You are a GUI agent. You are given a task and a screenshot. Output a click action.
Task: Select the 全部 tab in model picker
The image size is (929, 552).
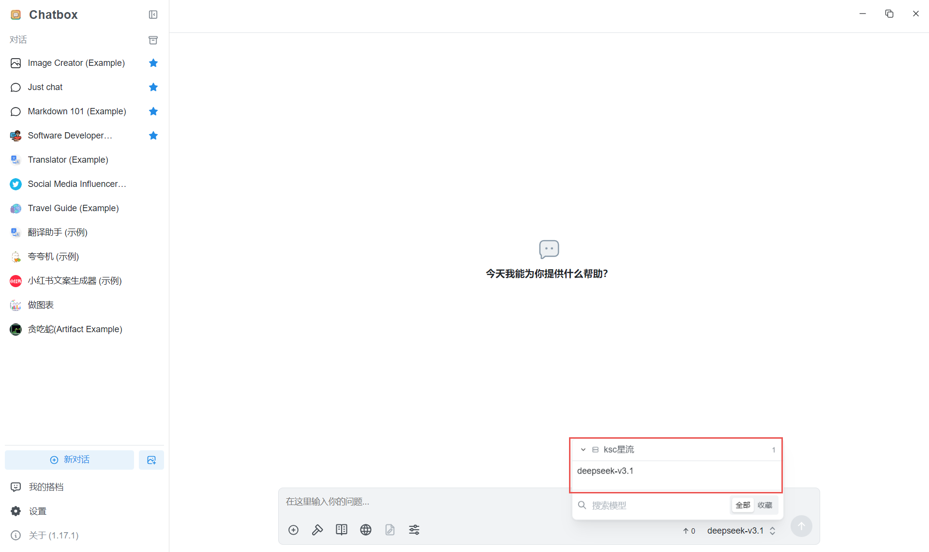pyautogui.click(x=743, y=505)
